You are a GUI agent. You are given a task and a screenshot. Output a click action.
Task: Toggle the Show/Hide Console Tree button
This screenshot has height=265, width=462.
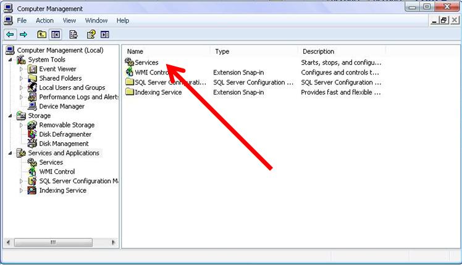point(56,35)
